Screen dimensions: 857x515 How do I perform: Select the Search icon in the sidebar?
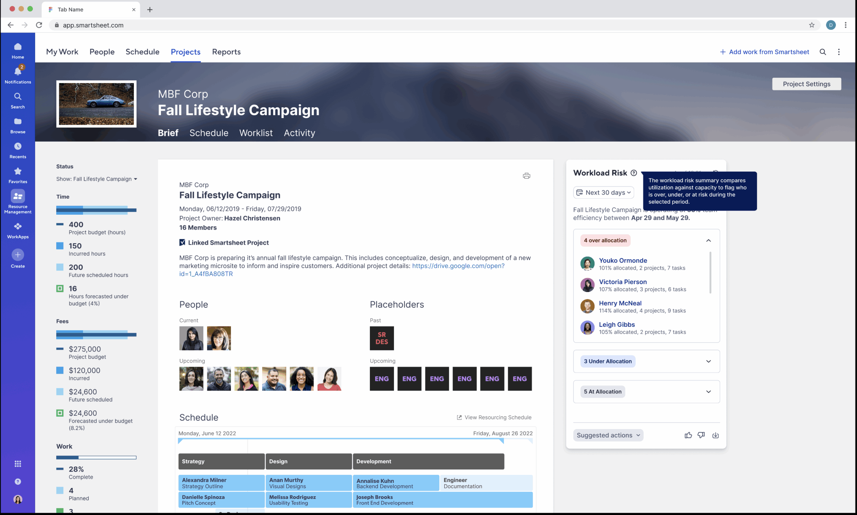pyautogui.click(x=18, y=97)
